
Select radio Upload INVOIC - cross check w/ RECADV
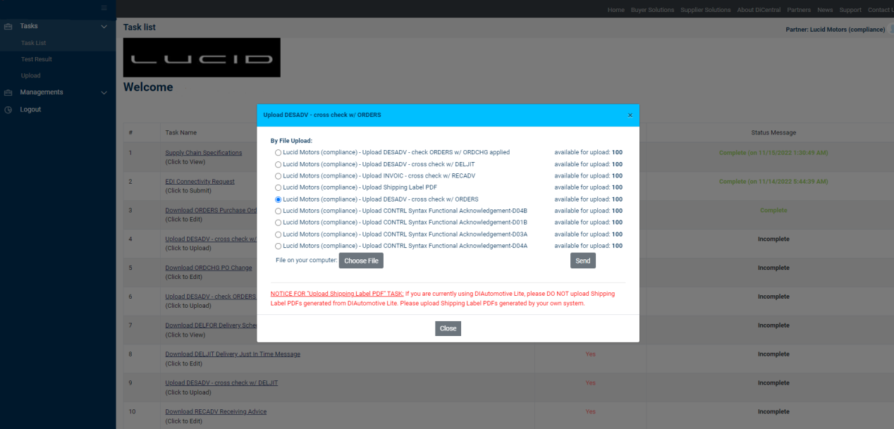click(x=278, y=176)
